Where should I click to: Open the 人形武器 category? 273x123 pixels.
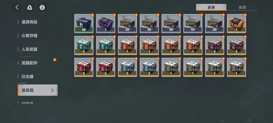click(29, 49)
